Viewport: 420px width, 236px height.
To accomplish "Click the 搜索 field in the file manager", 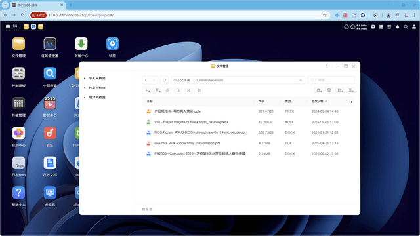I will [x=331, y=80].
